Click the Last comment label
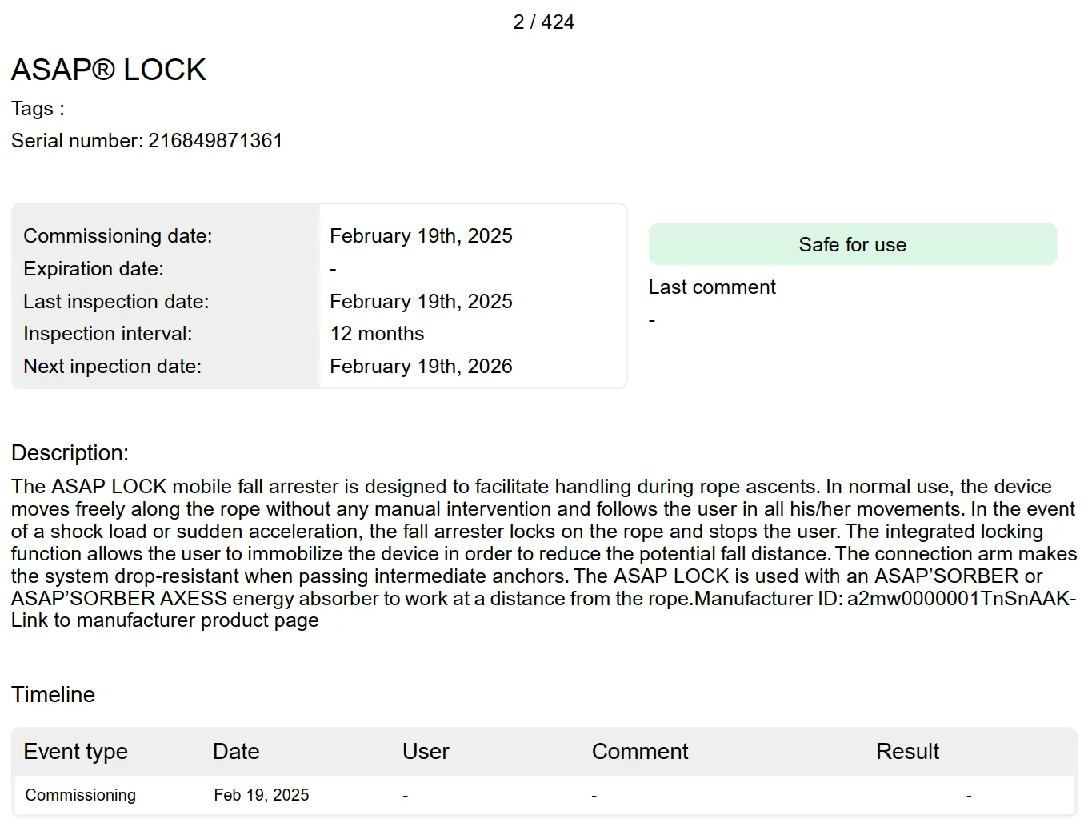Viewport: 1084px width, 831px height. pyautogui.click(x=712, y=287)
